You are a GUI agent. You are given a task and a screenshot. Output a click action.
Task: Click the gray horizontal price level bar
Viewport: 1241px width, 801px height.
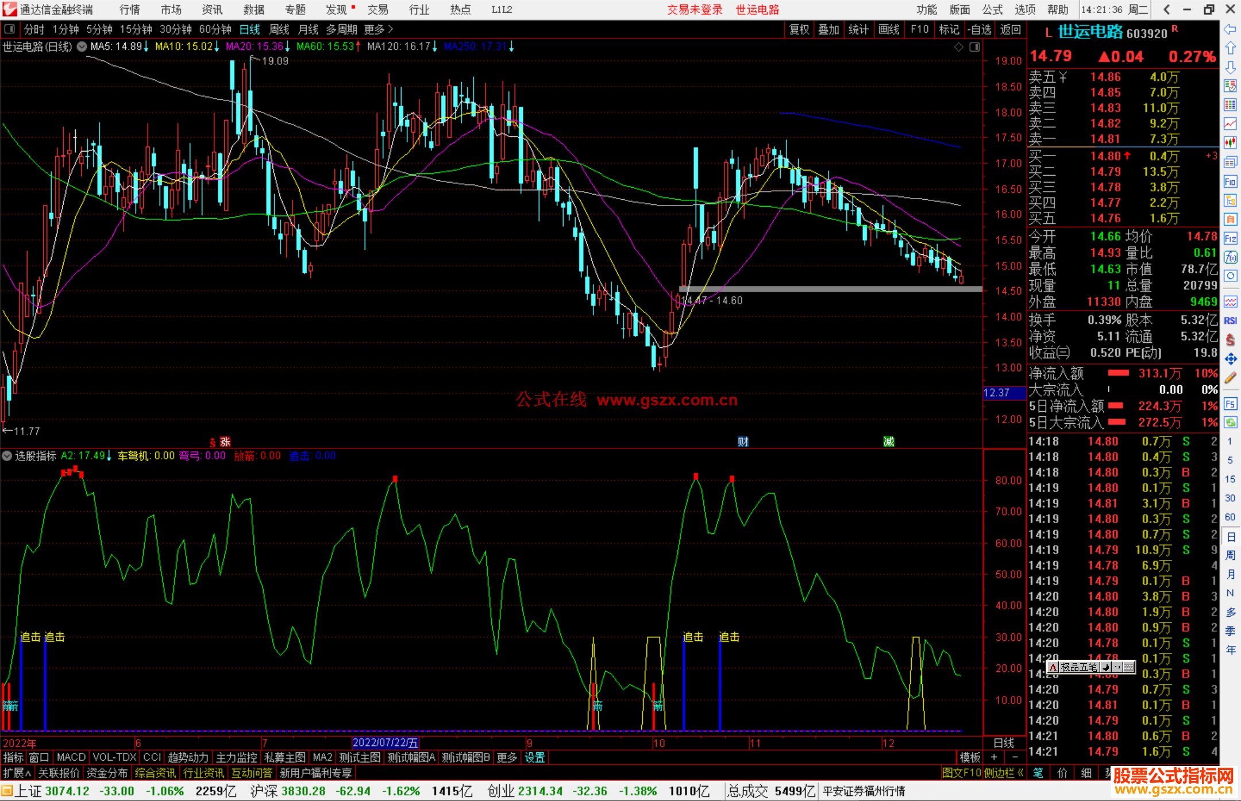[830, 289]
